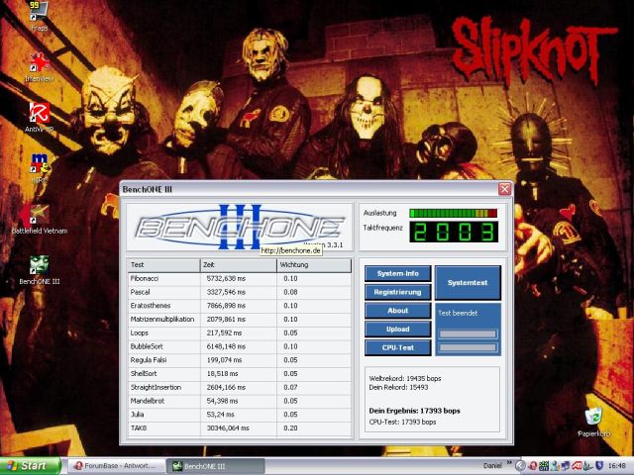The height and width of the screenshot is (475, 634).
Task: Select the Regula Falsi row
Action: tap(240, 360)
